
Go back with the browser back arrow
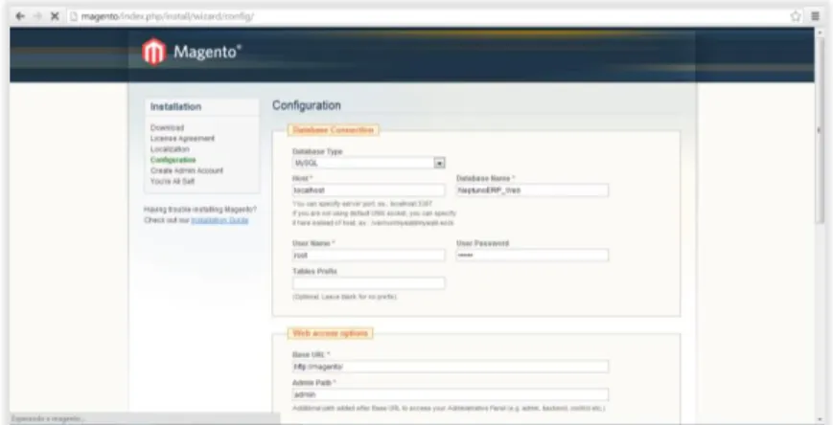pos(20,16)
